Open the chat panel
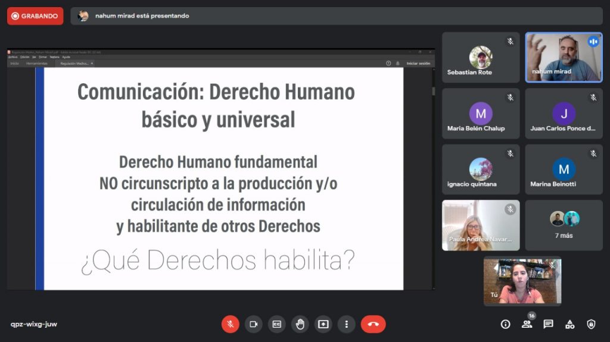 point(548,324)
